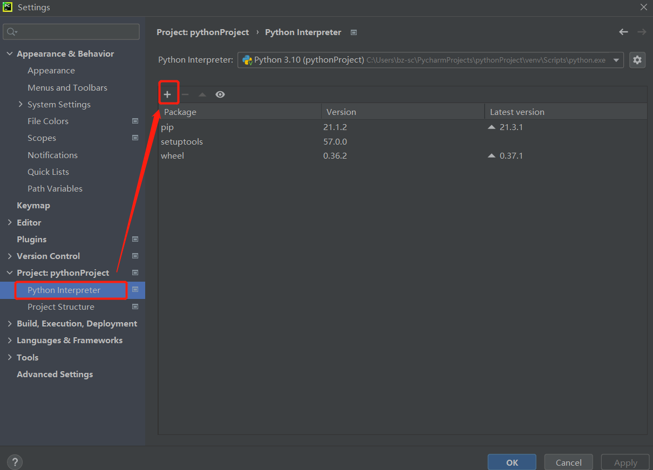This screenshot has width=653, height=470.
Task: Open the interpreter gear settings icon
Action: [637, 60]
